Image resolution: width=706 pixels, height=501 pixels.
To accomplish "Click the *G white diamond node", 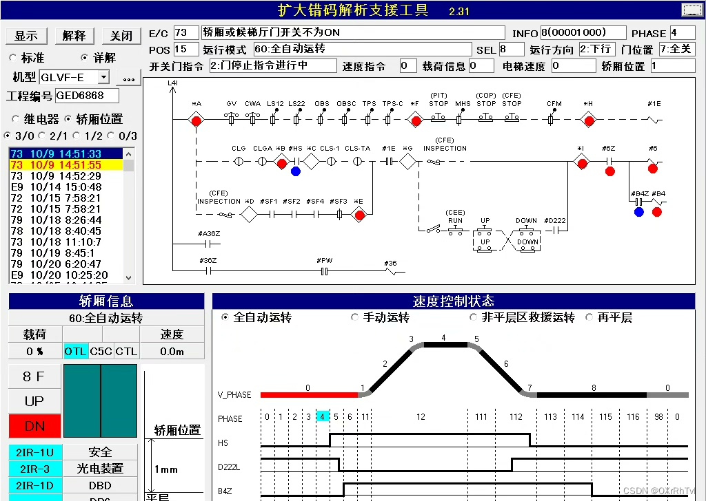I will coord(408,162).
